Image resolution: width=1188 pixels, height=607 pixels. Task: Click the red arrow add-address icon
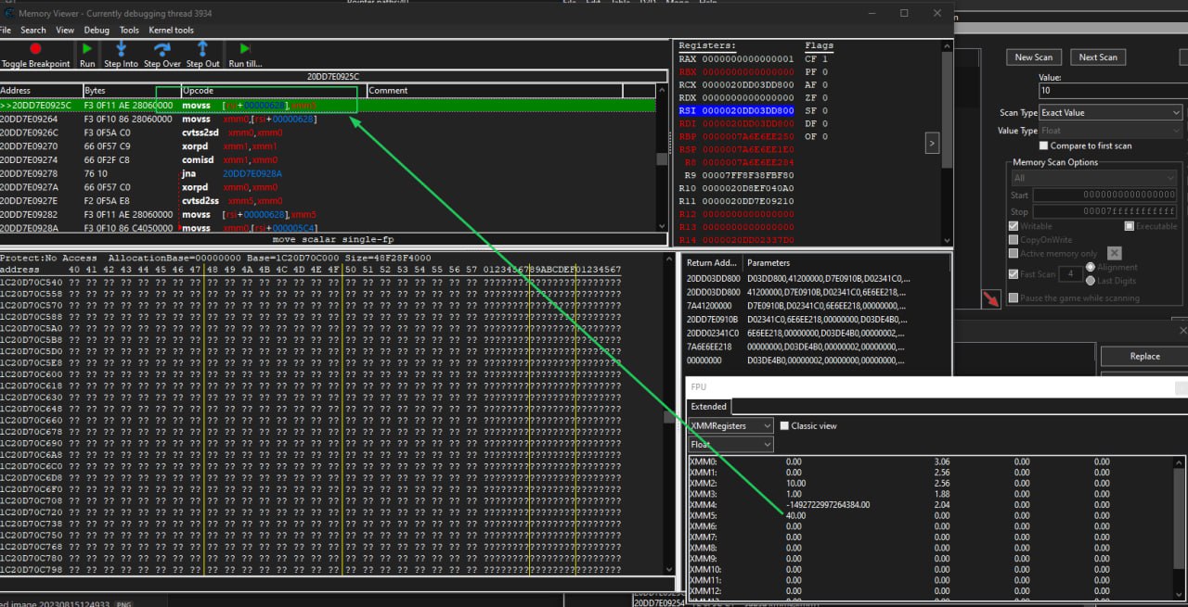pos(992,298)
